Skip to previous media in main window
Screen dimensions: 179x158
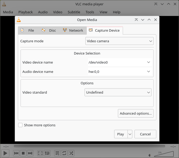(16, 153)
